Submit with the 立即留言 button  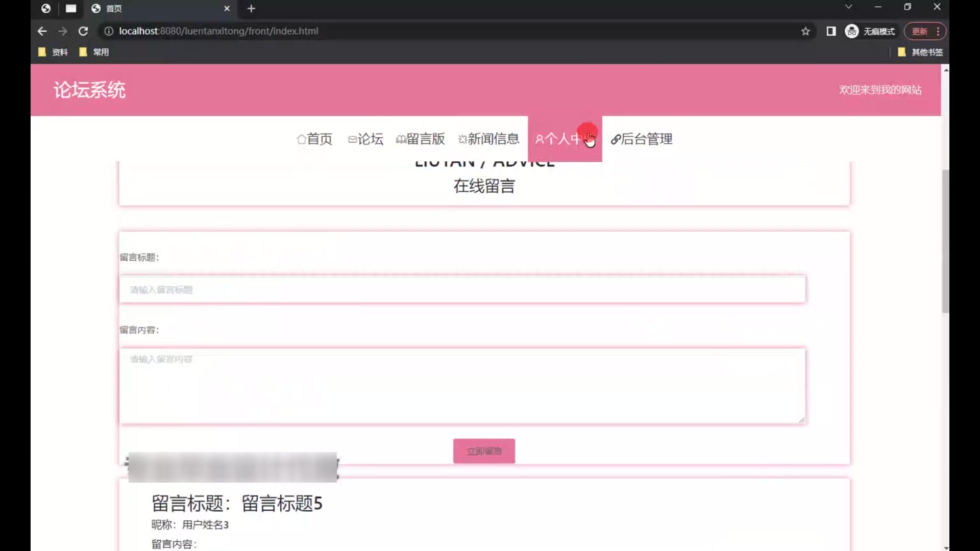[484, 451]
